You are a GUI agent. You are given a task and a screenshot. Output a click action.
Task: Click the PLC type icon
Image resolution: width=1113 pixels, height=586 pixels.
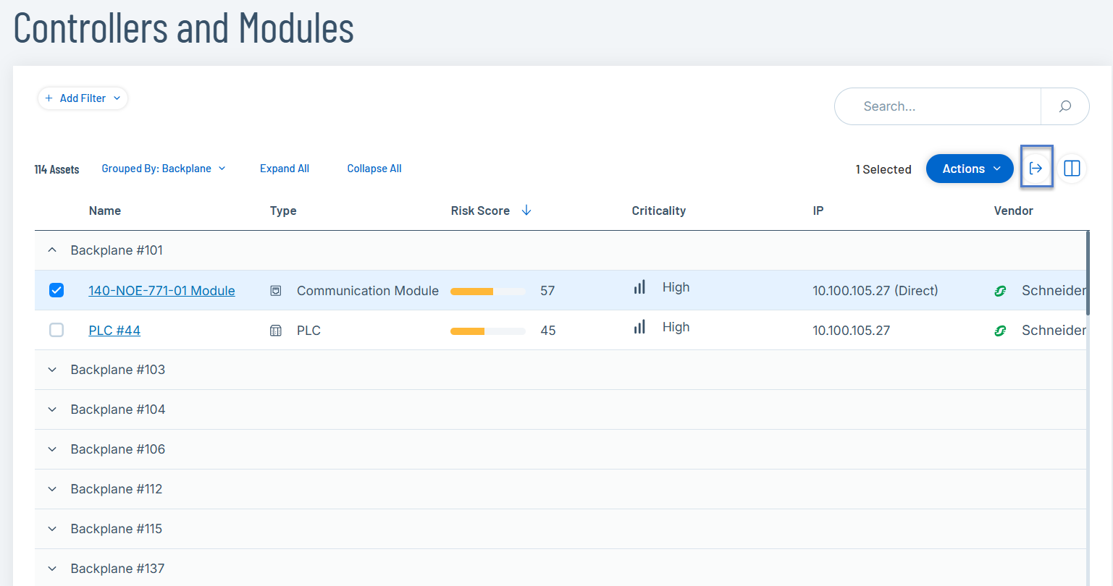(x=276, y=331)
